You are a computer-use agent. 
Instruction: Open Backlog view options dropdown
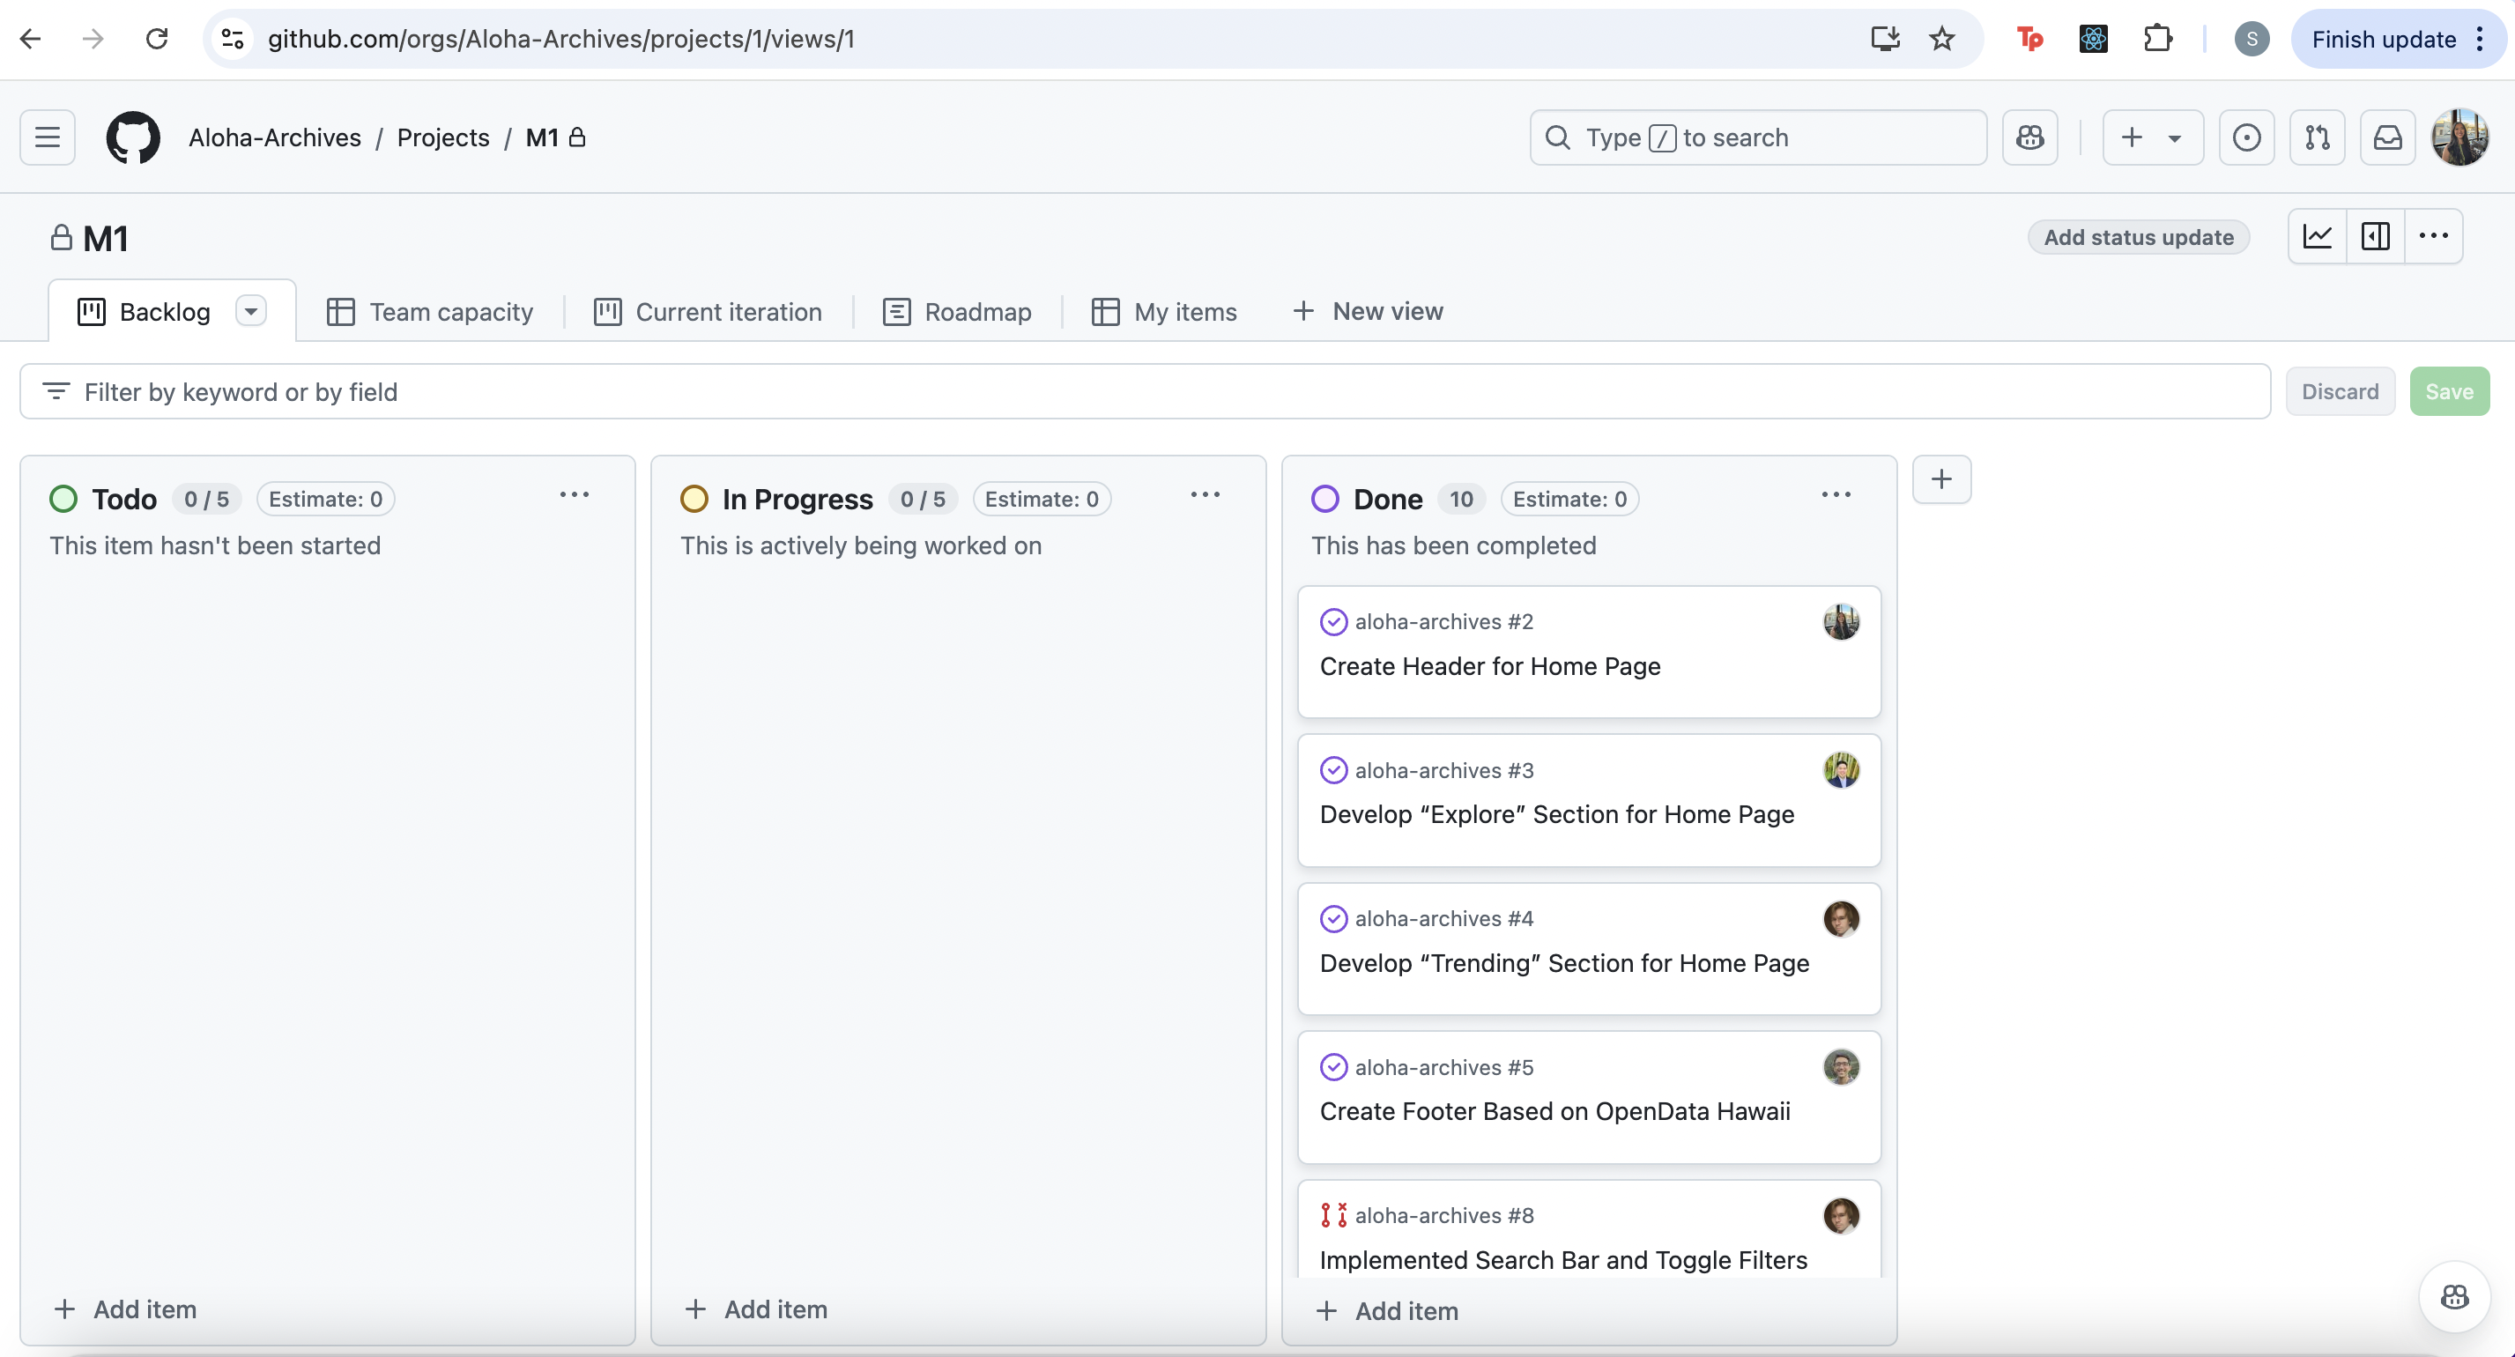(251, 311)
